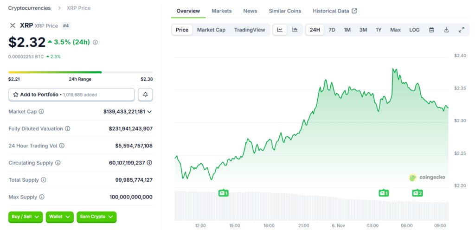Click the XRP coin logo icon
The height and width of the screenshot is (230, 475).
pos(13,26)
